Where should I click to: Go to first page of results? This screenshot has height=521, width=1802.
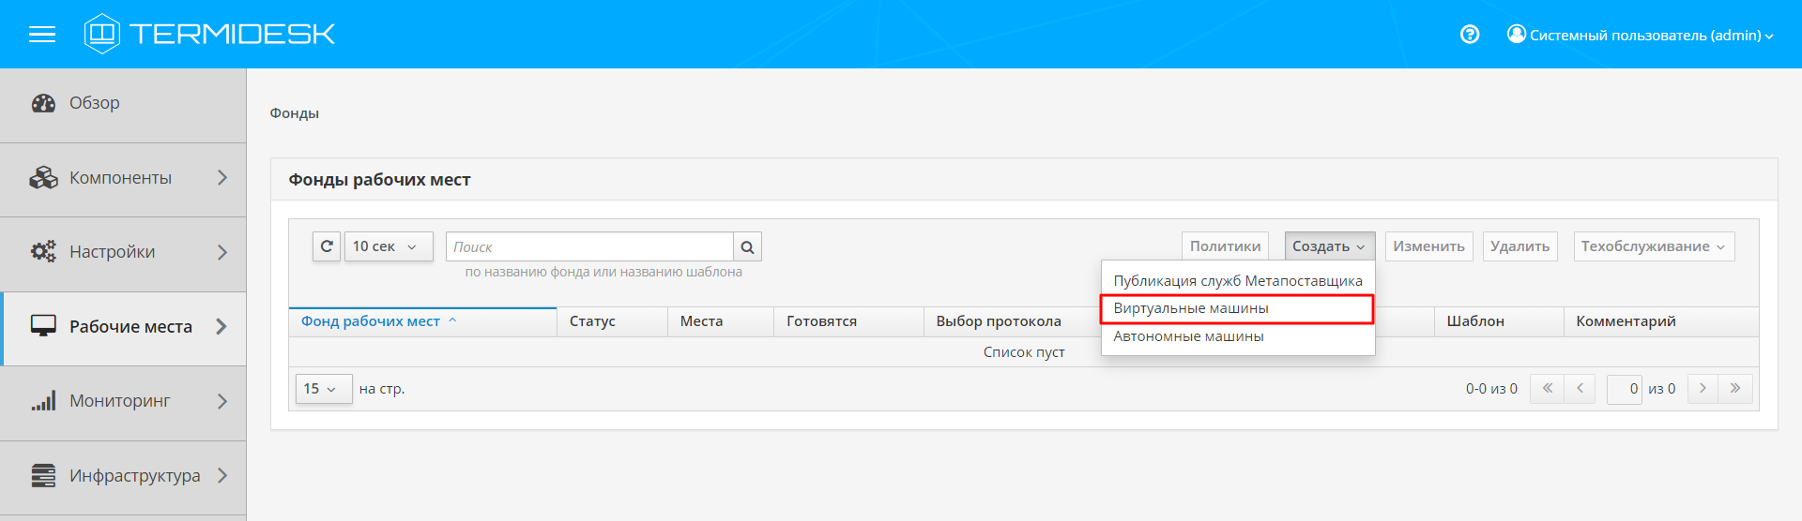[1547, 389]
